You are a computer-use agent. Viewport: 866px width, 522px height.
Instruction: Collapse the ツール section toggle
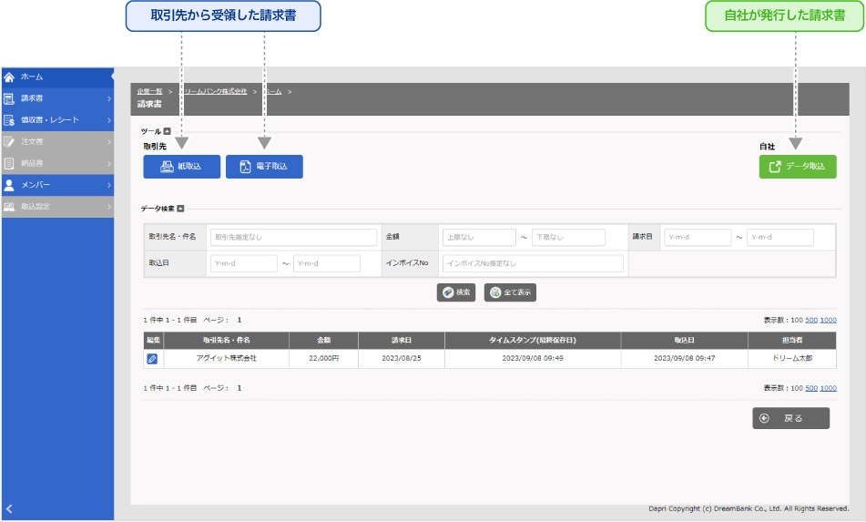coord(167,132)
